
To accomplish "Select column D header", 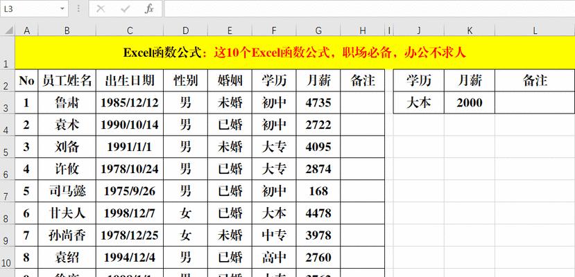I will coord(186,30).
